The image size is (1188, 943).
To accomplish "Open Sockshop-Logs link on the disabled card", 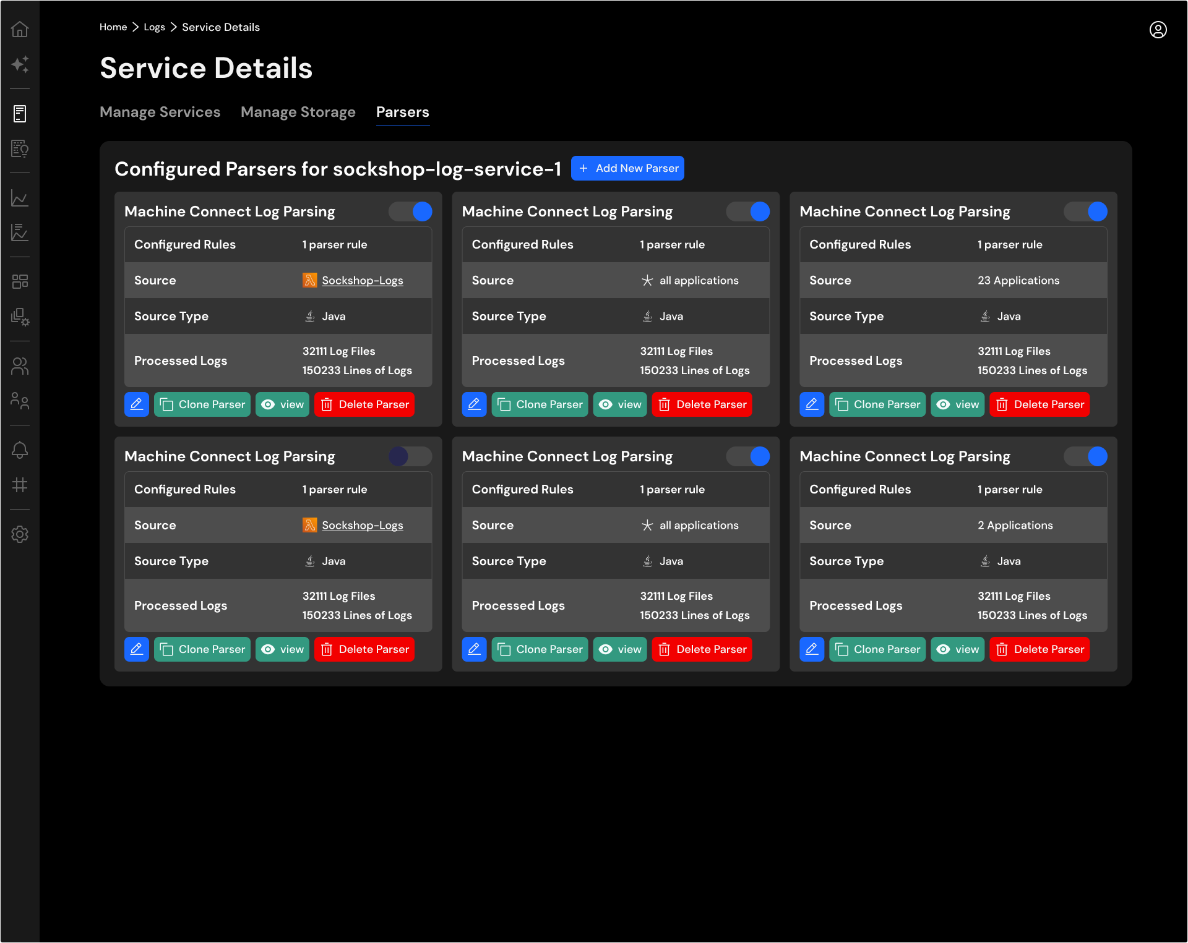I will point(363,525).
